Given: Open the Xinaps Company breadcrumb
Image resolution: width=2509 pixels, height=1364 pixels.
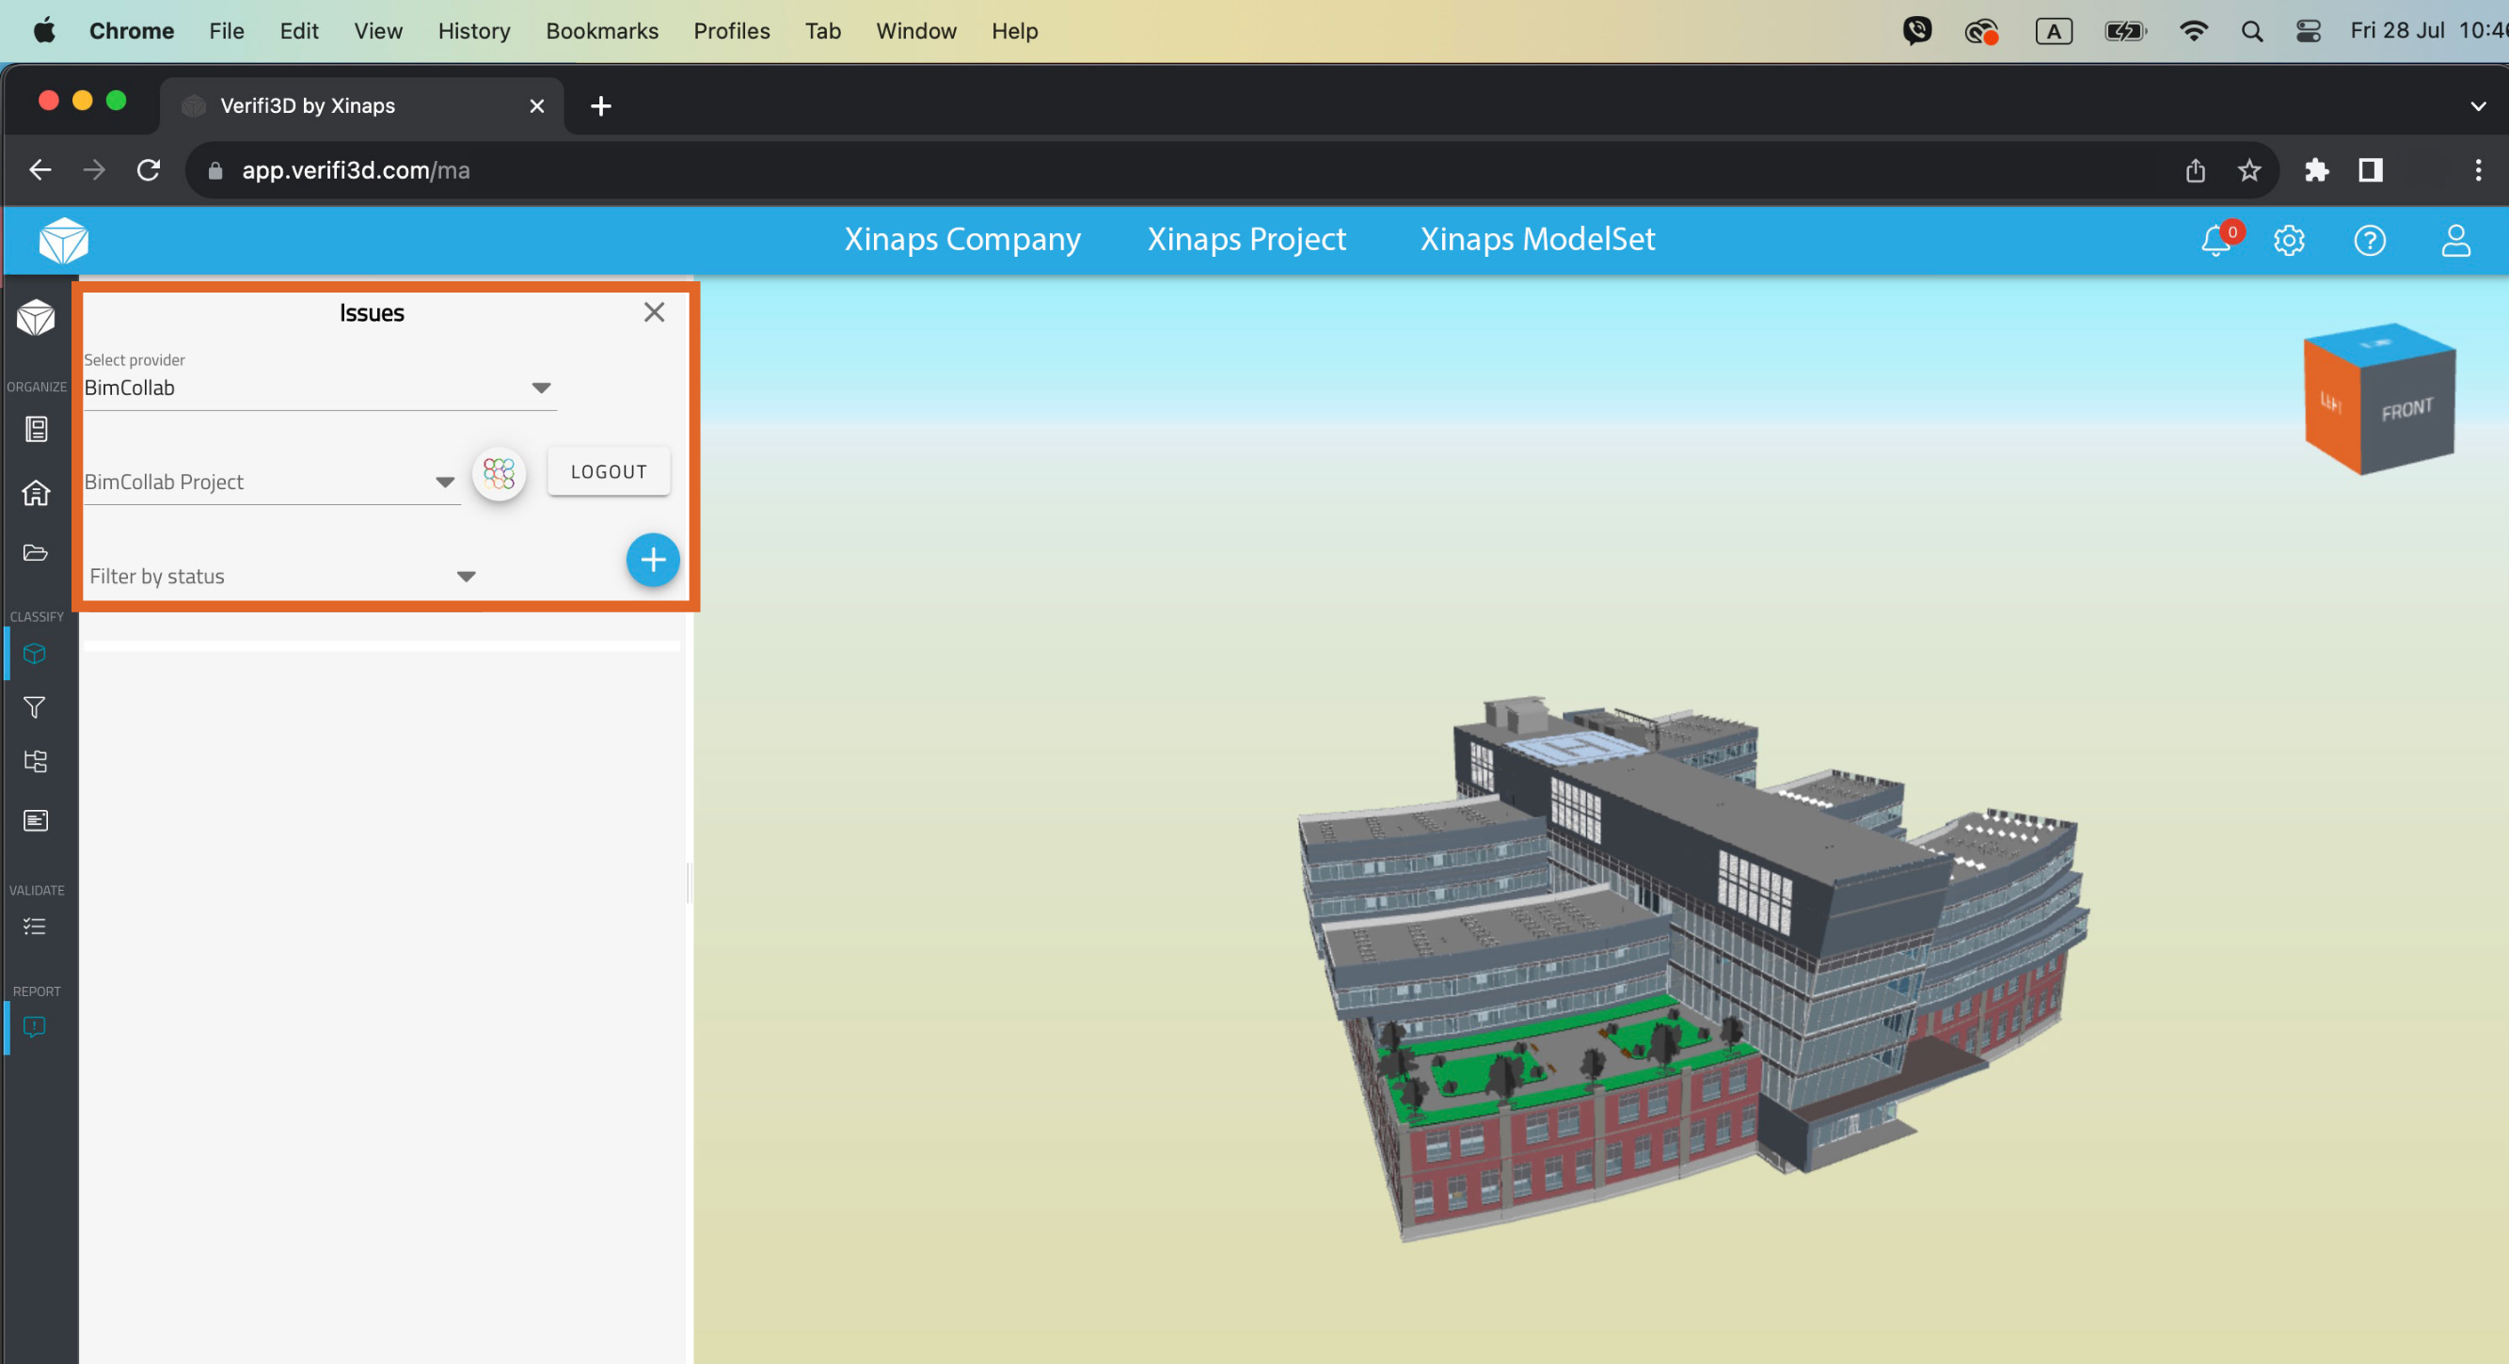Looking at the screenshot, I should point(962,240).
